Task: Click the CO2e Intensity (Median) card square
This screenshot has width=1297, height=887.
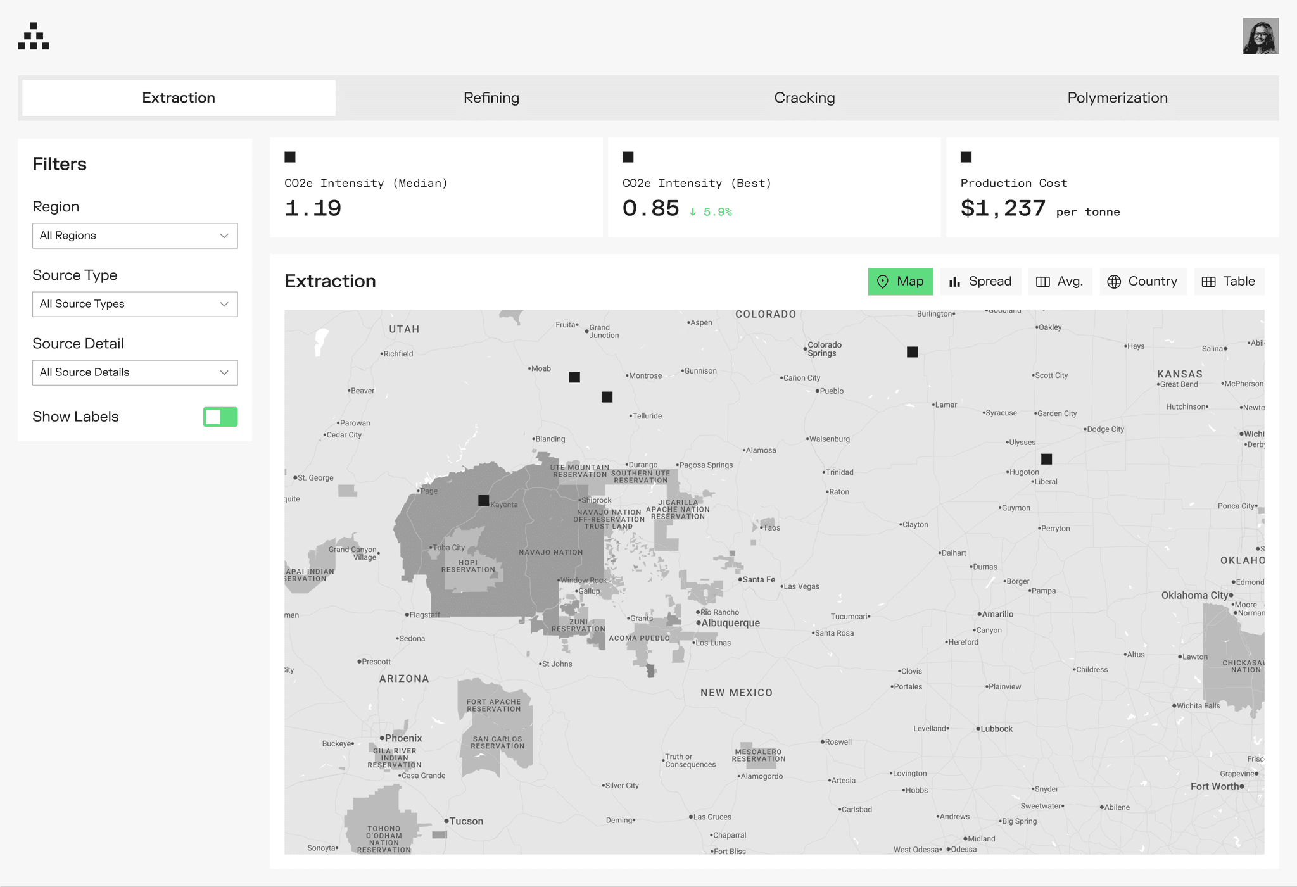Action: (290, 157)
